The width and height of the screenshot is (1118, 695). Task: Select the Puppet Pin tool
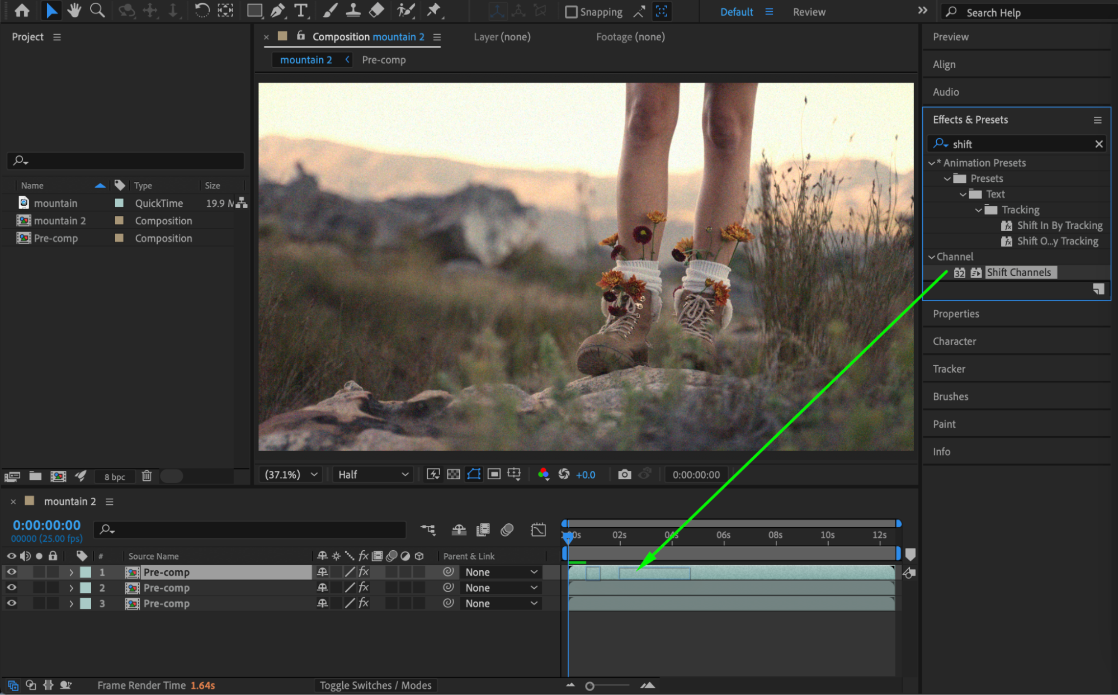(433, 11)
